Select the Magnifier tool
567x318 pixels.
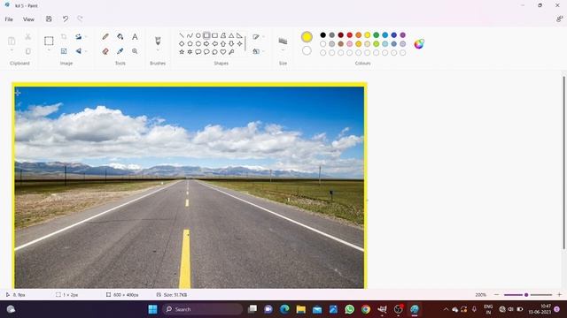coord(135,51)
